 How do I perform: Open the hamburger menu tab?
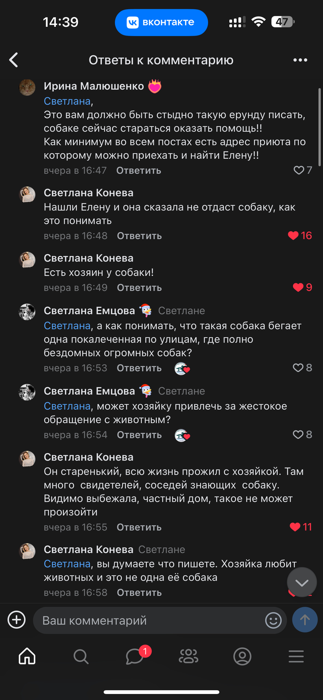[x=296, y=656]
